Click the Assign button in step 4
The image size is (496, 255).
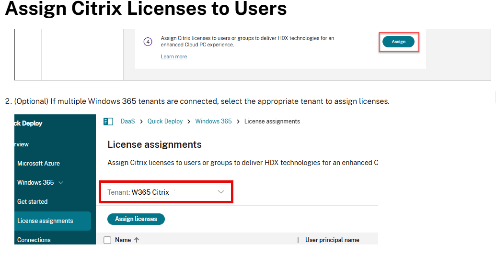pyautogui.click(x=398, y=42)
